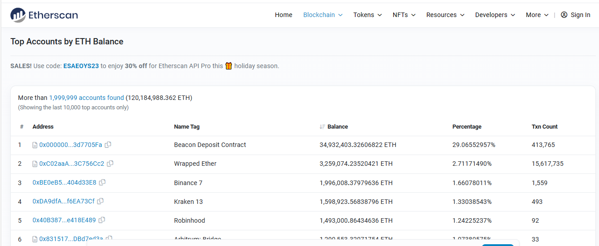Copy address 0x40B387...e418E489
Viewport: 599px width, 246px height.
tap(102, 220)
